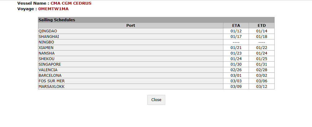Click Singapore's ETA date 01/30
Viewport: 312px width, 127px height.
(x=236, y=64)
